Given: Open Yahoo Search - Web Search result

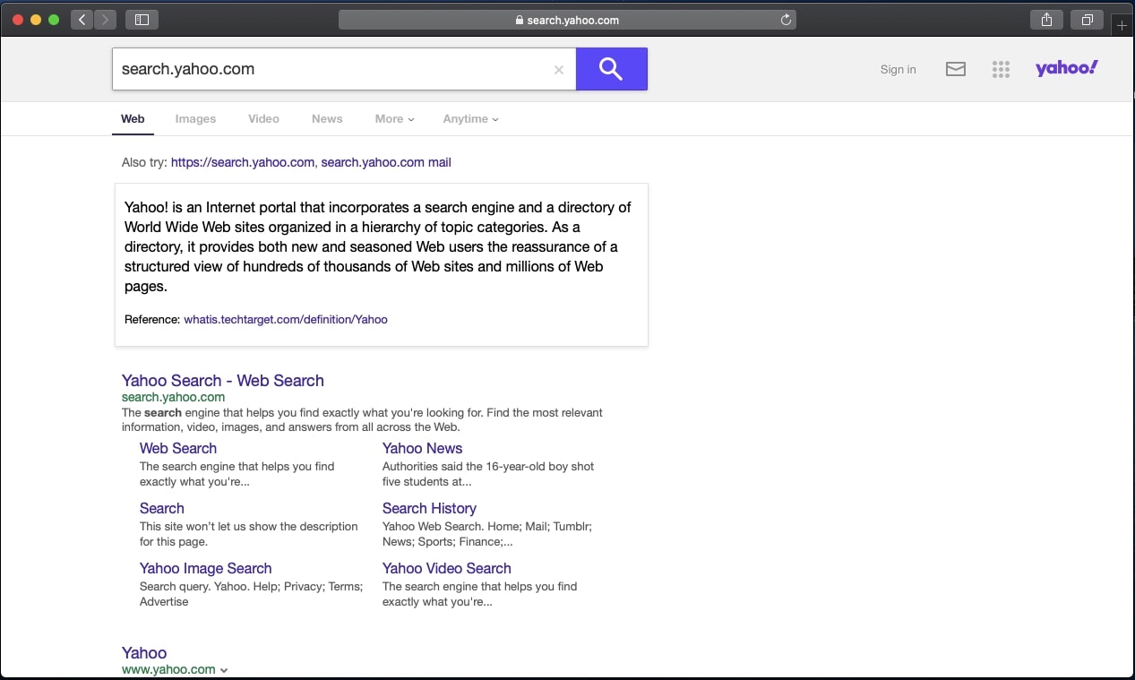Looking at the screenshot, I should click(223, 381).
